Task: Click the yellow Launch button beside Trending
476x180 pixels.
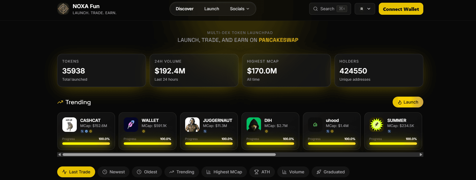Action: click(x=408, y=102)
